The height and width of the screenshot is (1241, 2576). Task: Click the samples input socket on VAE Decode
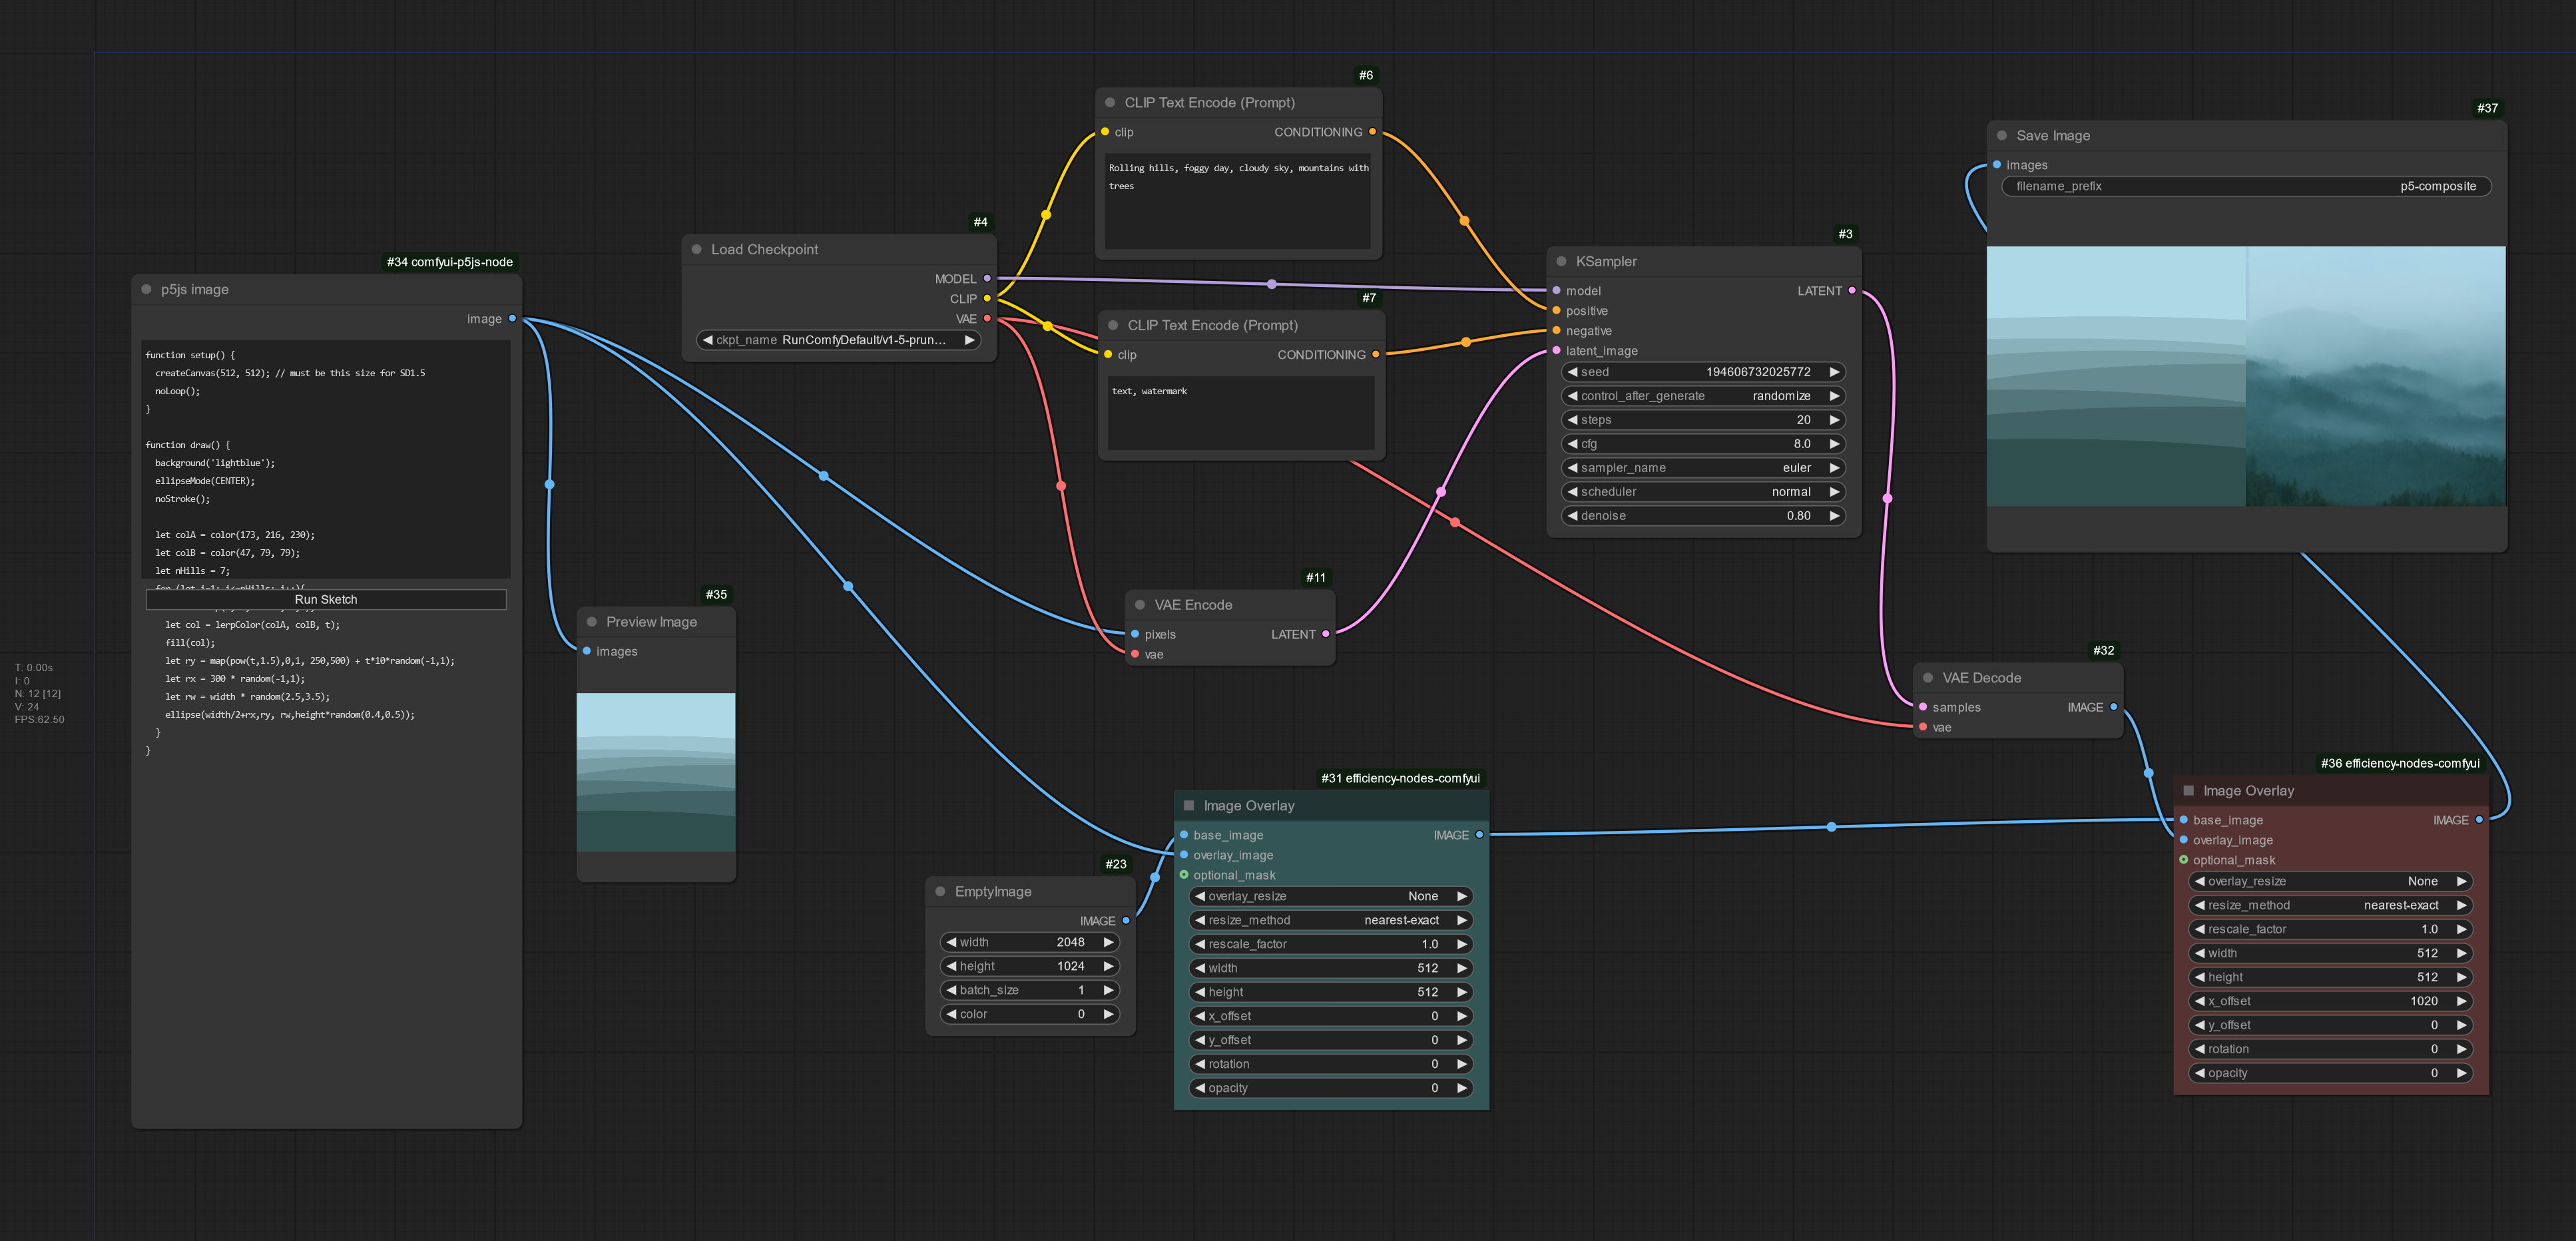point(1922,707)
